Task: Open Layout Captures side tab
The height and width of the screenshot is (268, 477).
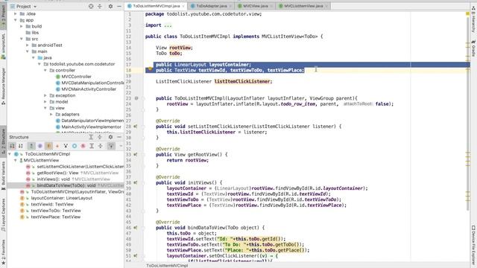Action: click(3, 215)
